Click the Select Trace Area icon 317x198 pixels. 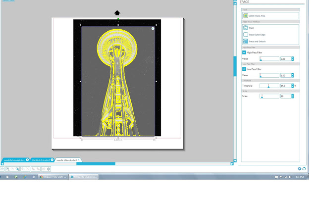click(x=246, y=16)
